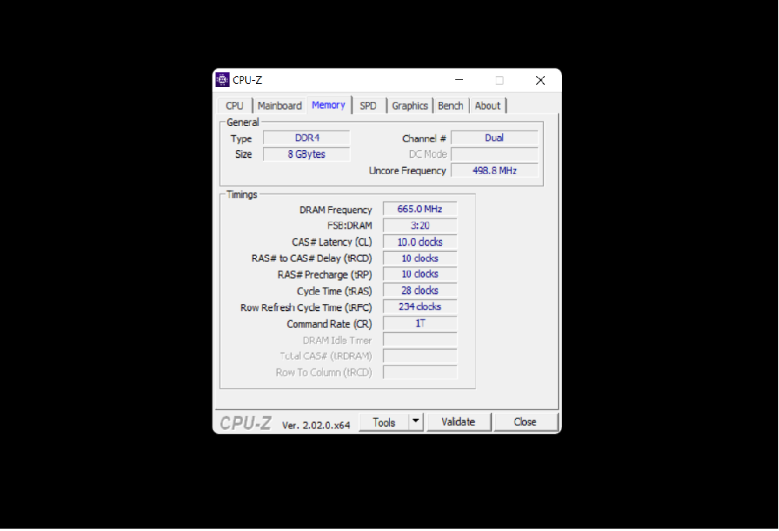Click the Close button at bottom
This screenshot has height=531, width=779.
[525, 422]
